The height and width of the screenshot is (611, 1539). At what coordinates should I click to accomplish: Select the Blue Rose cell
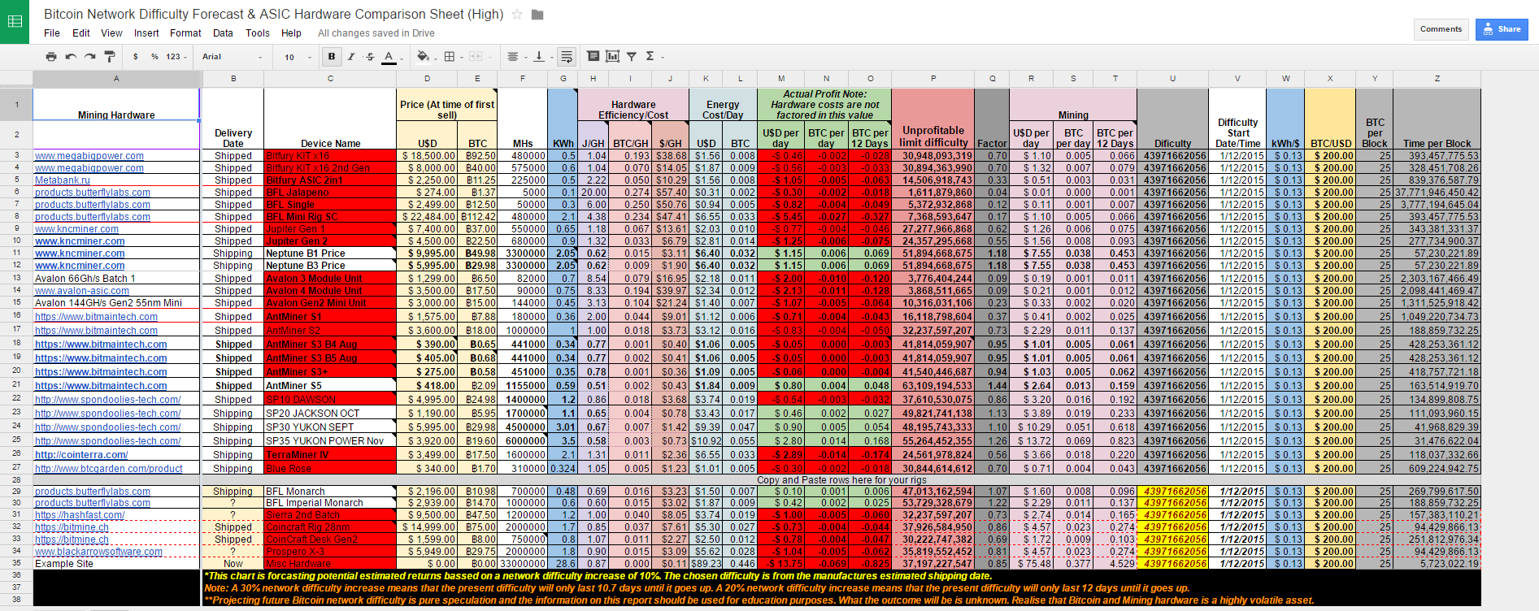pos(330,469)
